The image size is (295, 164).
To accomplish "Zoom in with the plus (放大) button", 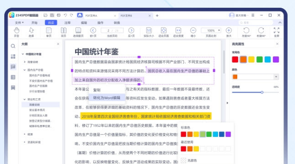I will coord(229,32).
